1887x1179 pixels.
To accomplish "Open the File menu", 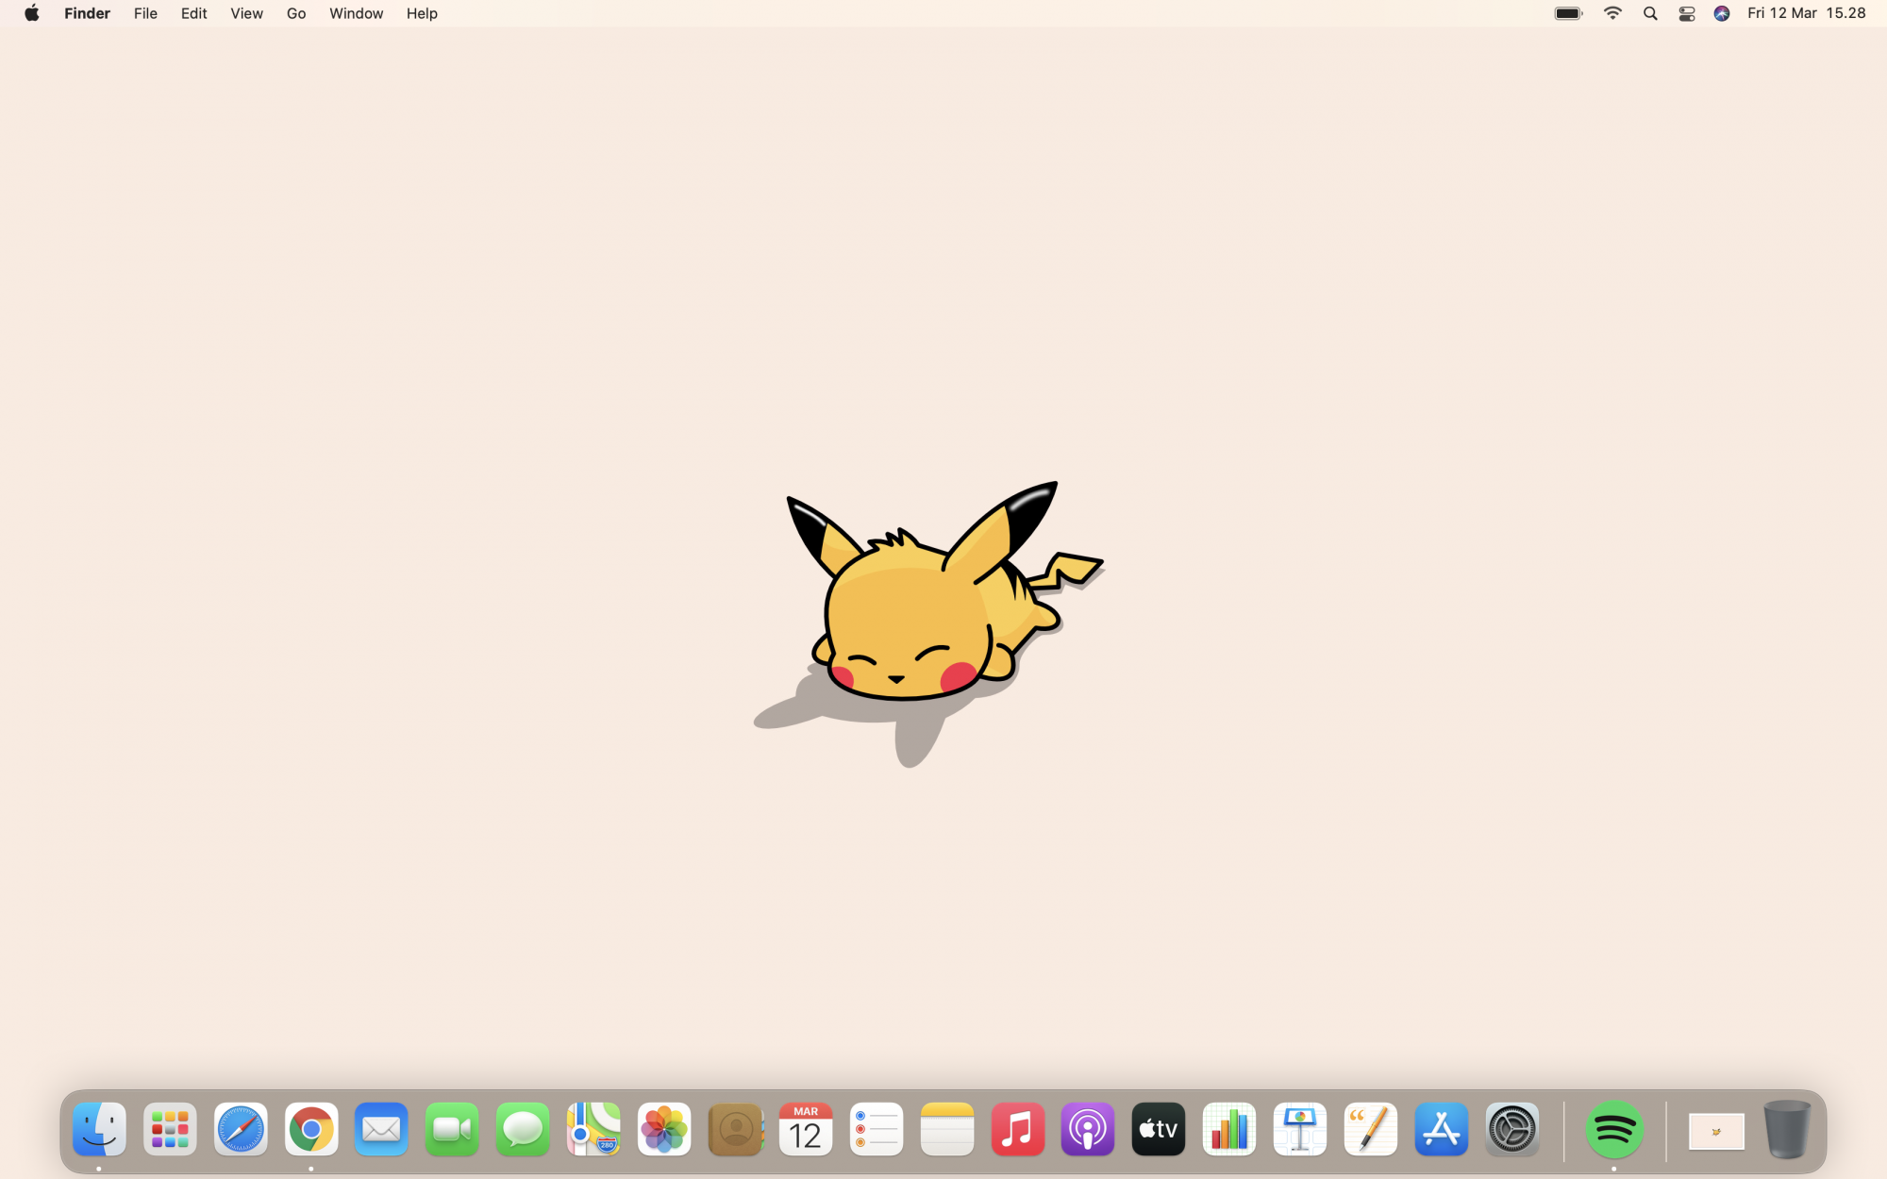I will pos(145,13).
